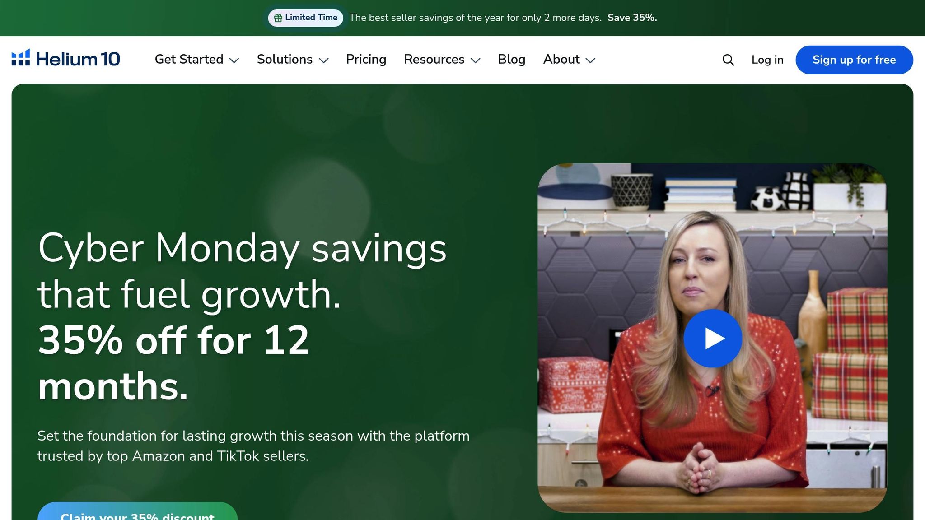The height and width of the screenshot is (520, 925).
Task: Click the Limited Time badge
Action: click(x=306, y=18)
